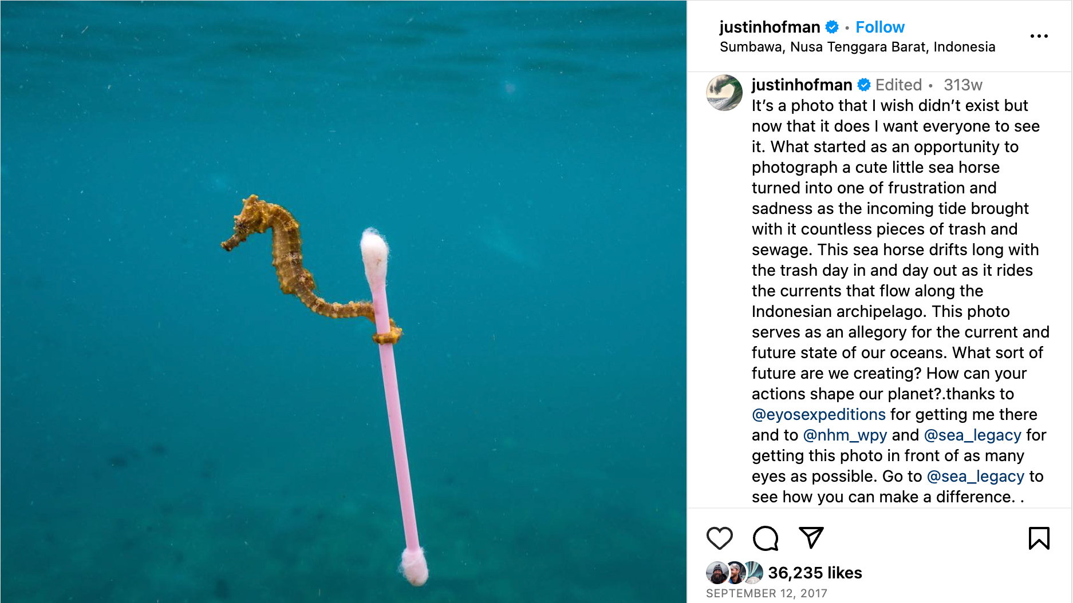Click the verified badge in the header
Image resolution: width=1073 pixels, height=603 pixels.
832,27
